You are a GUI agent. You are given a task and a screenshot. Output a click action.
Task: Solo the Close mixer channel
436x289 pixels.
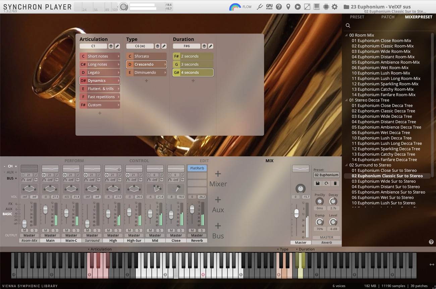(181, 231)
